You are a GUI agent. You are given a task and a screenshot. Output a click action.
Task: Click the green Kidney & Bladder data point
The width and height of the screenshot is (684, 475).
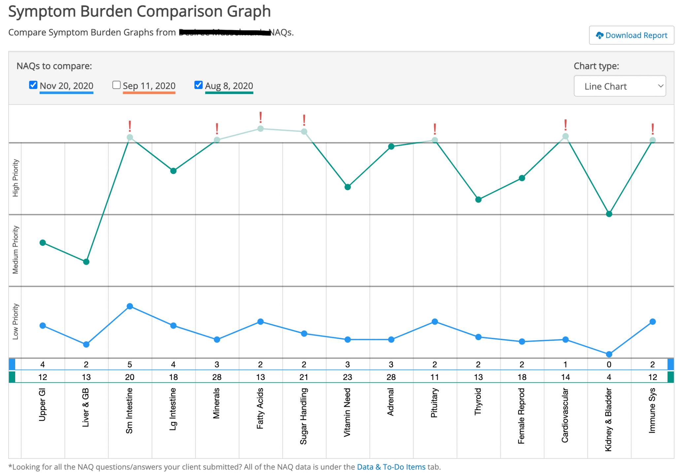click(609, 214)
